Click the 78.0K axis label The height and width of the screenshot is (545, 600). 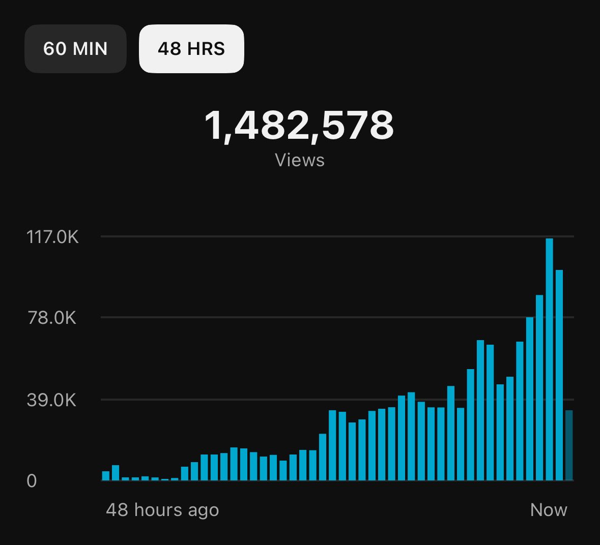[x=52, y=318]
